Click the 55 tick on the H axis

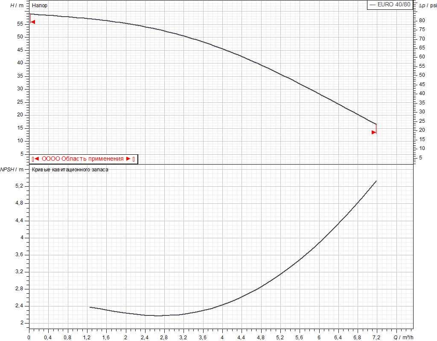[x=20, y=24]
